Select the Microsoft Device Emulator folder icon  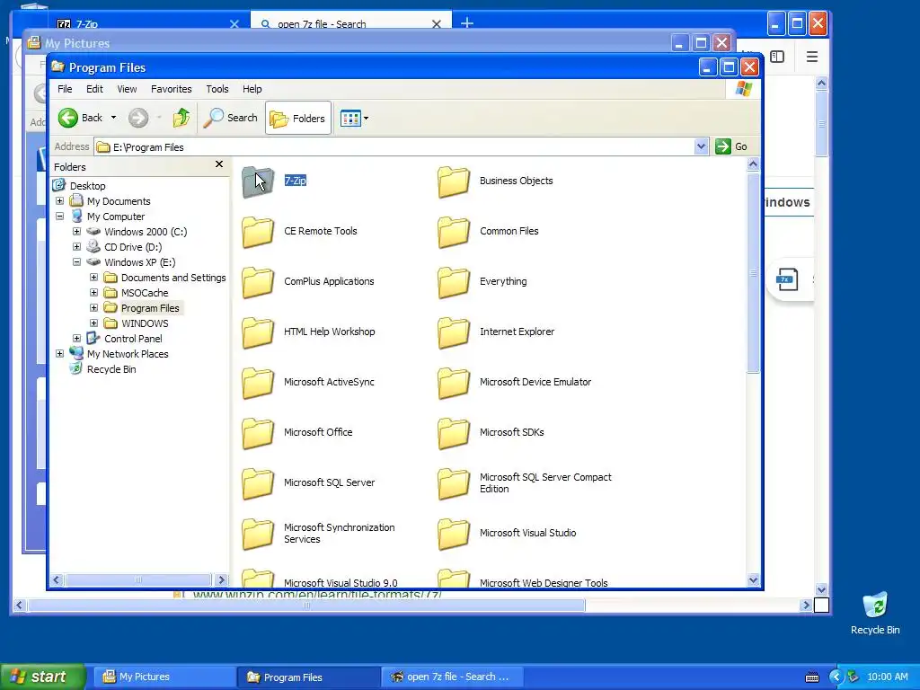pos(454,383)
